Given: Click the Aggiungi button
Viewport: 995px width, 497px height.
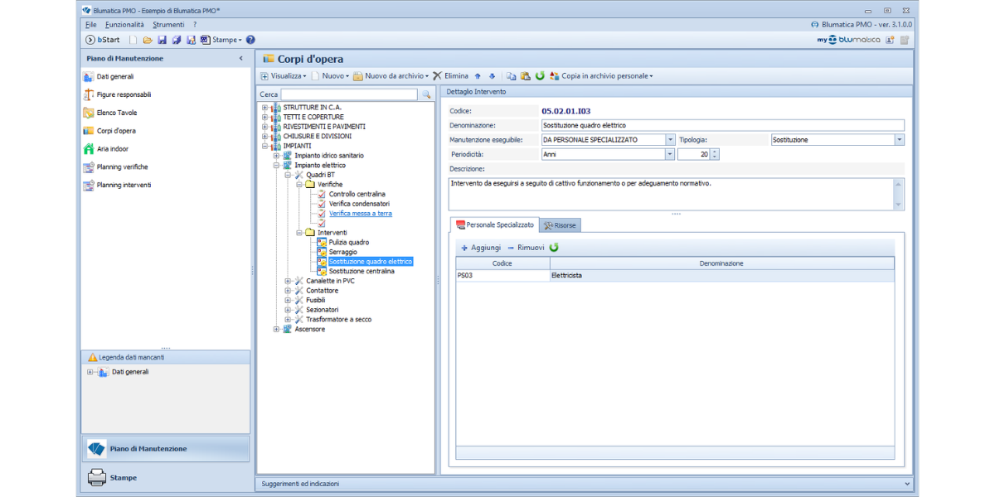Looking at the screenshot, I should (x=481, y=248).
